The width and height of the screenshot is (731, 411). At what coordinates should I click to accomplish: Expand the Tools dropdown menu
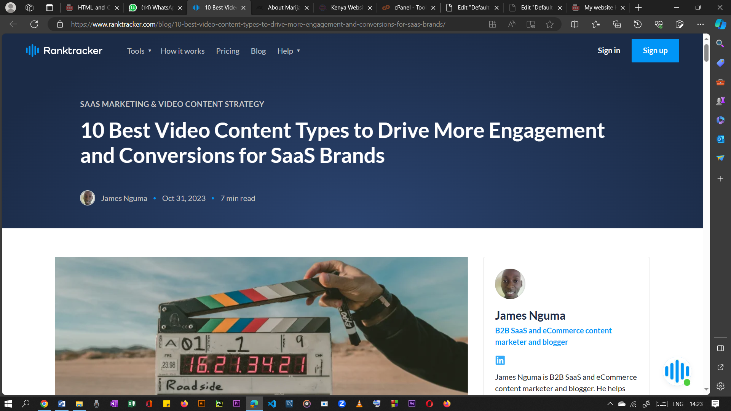139,51
